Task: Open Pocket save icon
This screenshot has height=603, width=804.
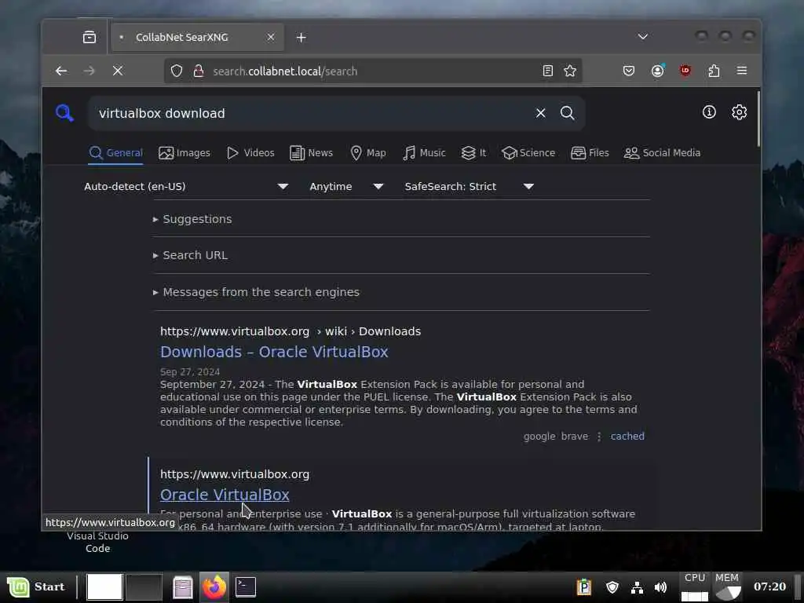Action: click(x=629, y=71)
